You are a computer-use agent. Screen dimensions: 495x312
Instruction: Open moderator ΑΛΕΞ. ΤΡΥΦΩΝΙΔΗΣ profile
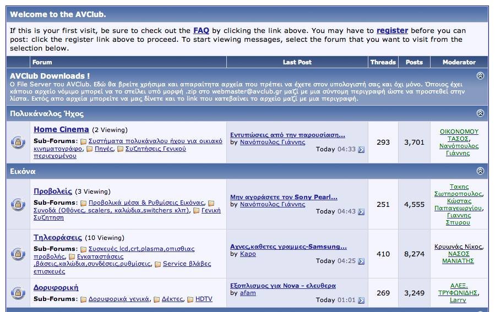pyautogui.click(x=458, y=289)
